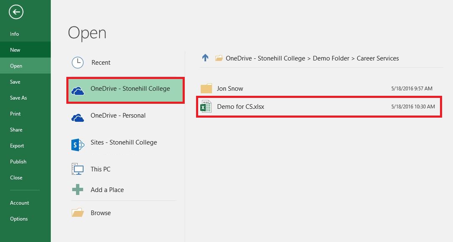Select OneDrive - Personal location
This screenshot has width=453, height=242.
tap(118, 116)
